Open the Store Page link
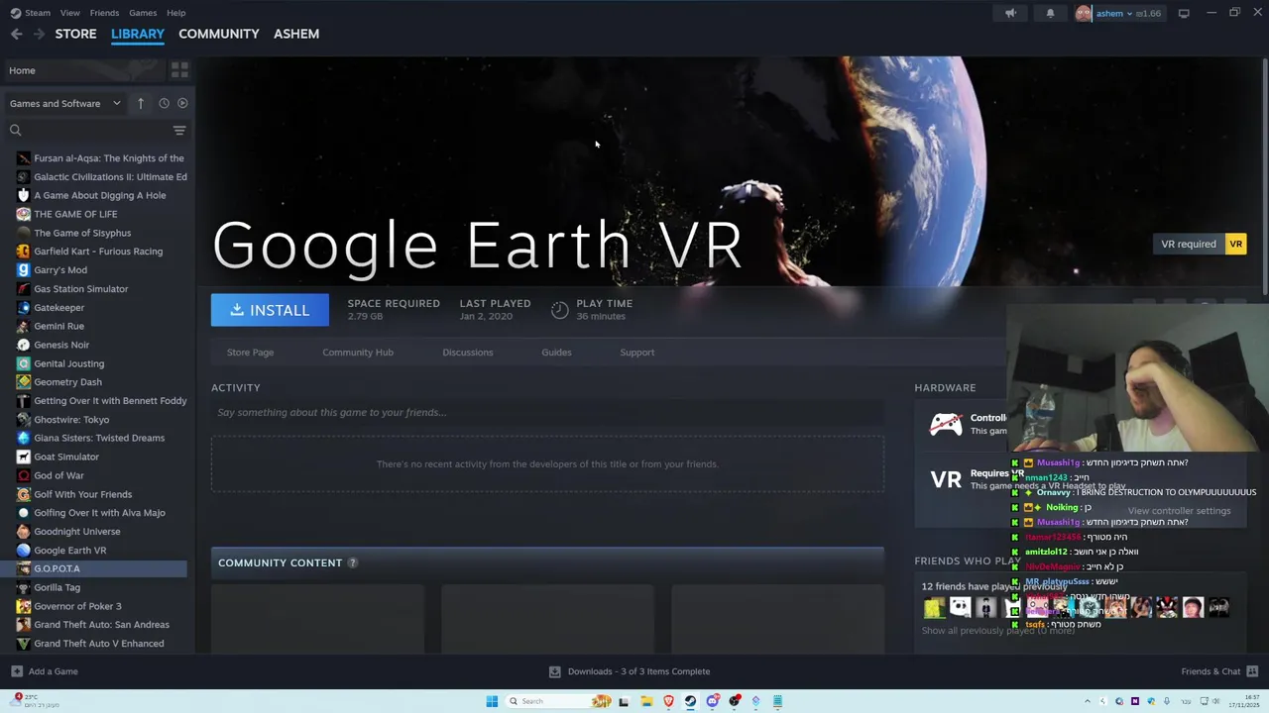The height and width of the screenshot is (713, 1269). [x=250, y=353]
